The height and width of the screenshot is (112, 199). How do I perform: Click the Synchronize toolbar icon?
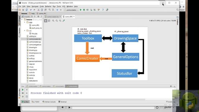coord(27,10)
